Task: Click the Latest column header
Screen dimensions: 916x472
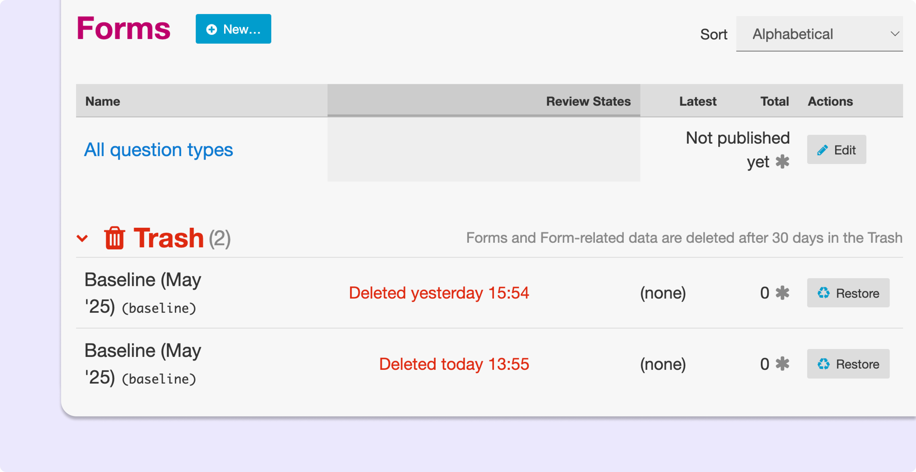Action: click(698, 101)
